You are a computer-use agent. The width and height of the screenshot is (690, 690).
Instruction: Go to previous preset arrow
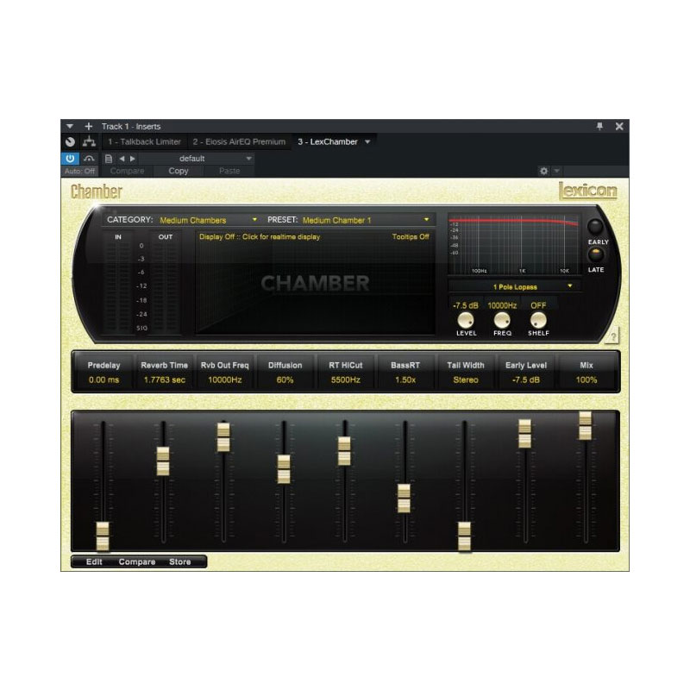point(122,159)
